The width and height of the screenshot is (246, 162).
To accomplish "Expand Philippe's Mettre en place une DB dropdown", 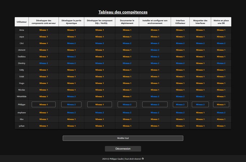I will pyautogui.click(x=221, y=104).
